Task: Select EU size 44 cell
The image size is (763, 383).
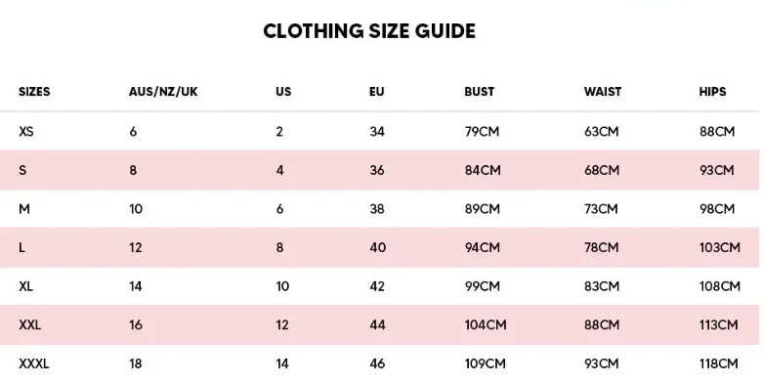Action: [x=377, y=325]
